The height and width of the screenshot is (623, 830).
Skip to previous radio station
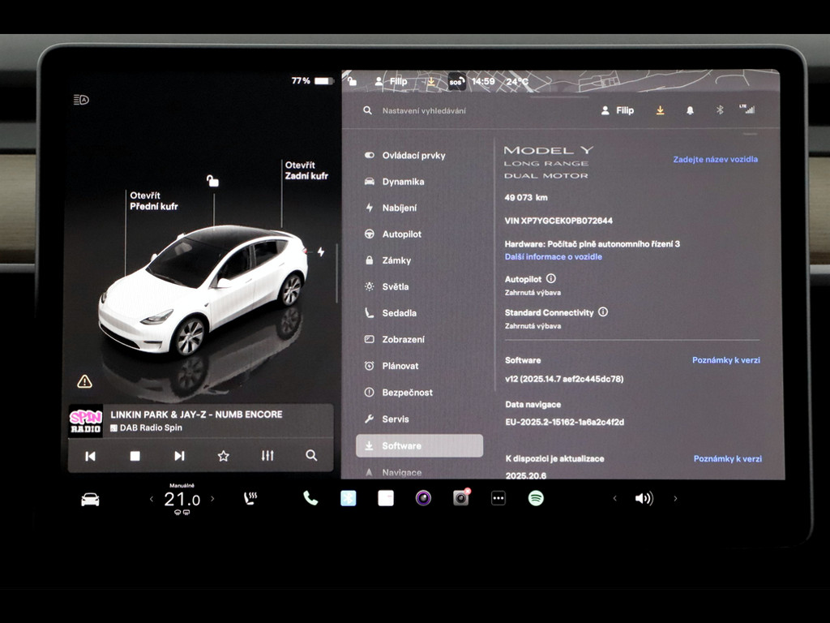tap(91, 456)
